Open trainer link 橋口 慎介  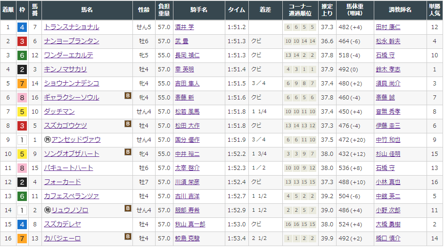pos(388,239)
